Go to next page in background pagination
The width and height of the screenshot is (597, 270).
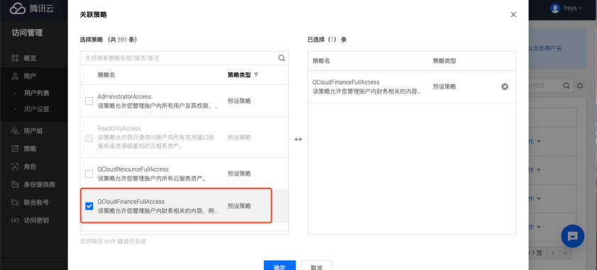(x=554, y=253)
